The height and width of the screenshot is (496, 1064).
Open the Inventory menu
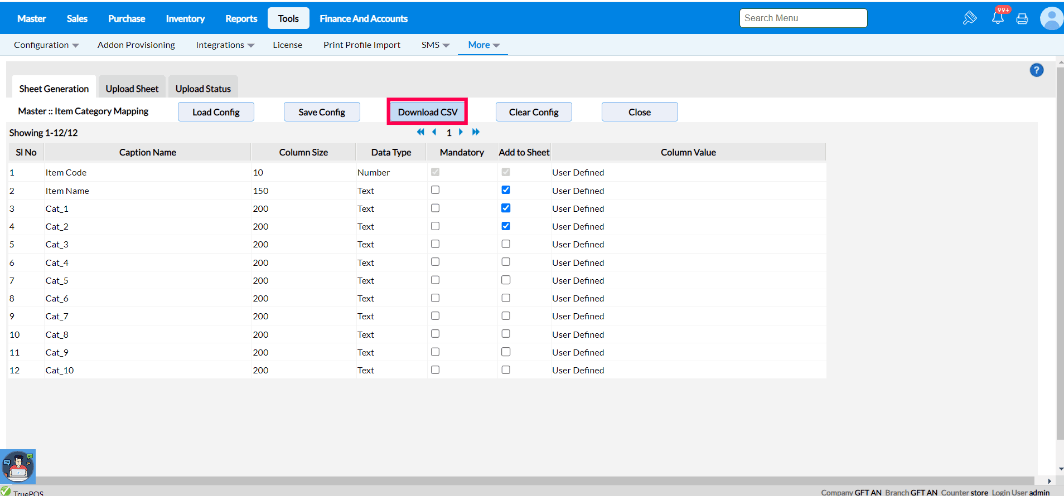point(185,18)
